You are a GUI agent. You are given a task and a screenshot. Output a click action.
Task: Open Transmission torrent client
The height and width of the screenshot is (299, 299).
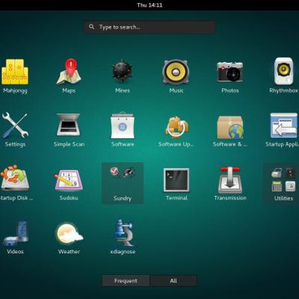point(230,179)
